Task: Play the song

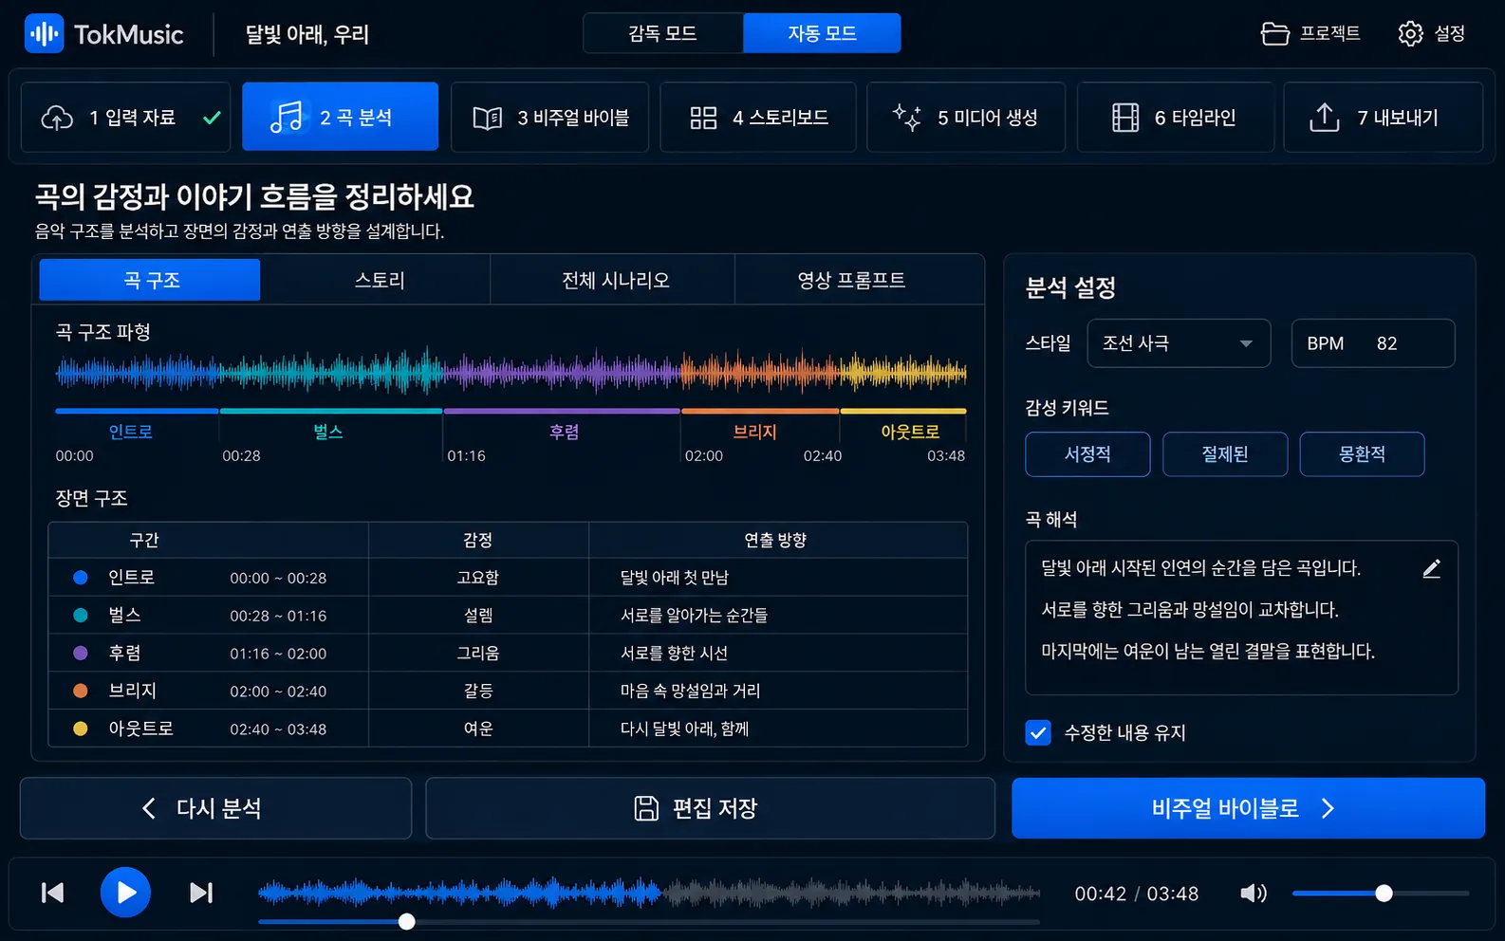Action: 125,892
